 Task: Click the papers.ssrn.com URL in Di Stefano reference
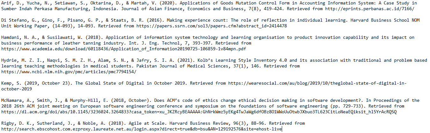(x=212, y=26)
